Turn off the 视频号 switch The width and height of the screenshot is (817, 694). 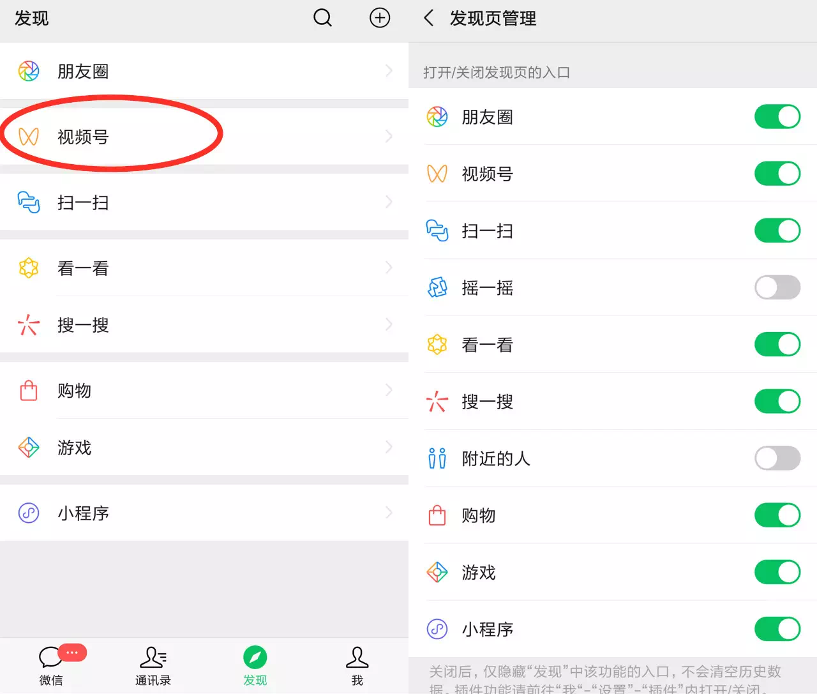pos(777,174)
